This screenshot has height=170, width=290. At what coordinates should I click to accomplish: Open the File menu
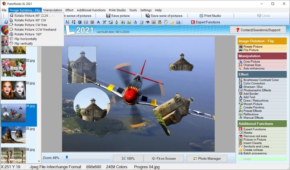[4, 10]
